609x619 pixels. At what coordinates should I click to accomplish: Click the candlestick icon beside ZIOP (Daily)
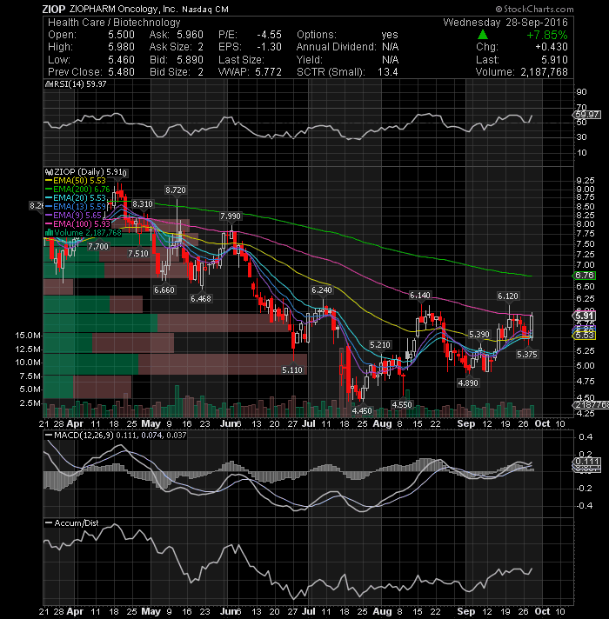pos(49,172)
